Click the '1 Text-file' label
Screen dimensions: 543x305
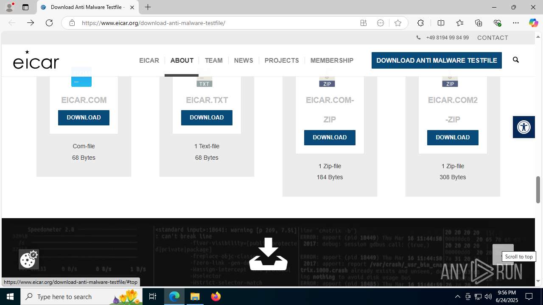pos(207,146)
